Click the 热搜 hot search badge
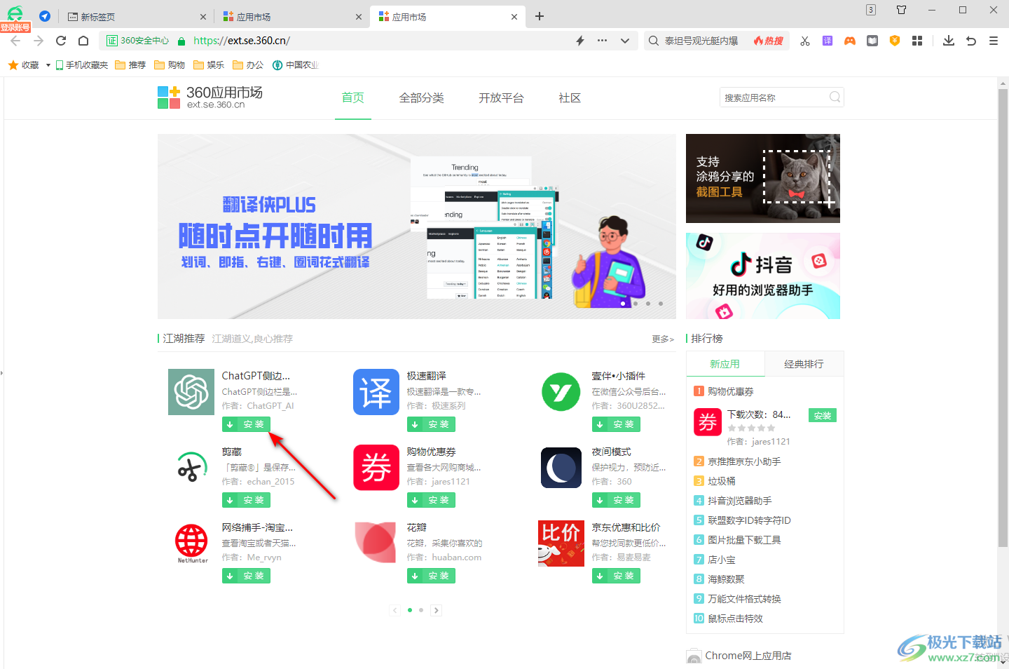1009x669 pixels. 769,41
